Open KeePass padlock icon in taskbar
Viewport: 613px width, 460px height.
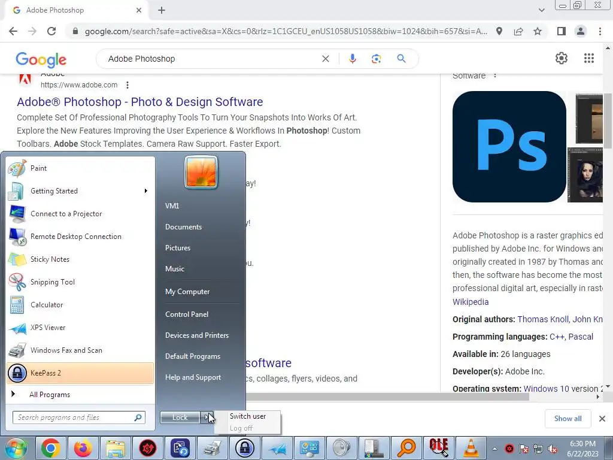(x=245, y=448)
